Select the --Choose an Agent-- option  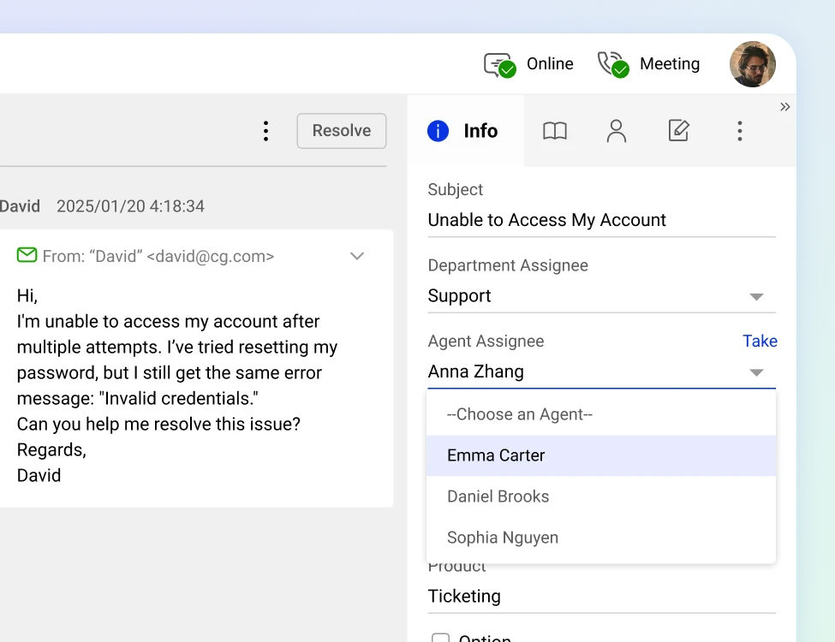[x=600, y=414]
